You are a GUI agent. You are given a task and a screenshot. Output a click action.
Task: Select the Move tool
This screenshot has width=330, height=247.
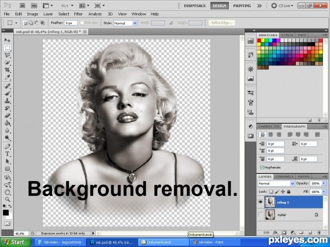pyautogui.click(x=7, y=40)
